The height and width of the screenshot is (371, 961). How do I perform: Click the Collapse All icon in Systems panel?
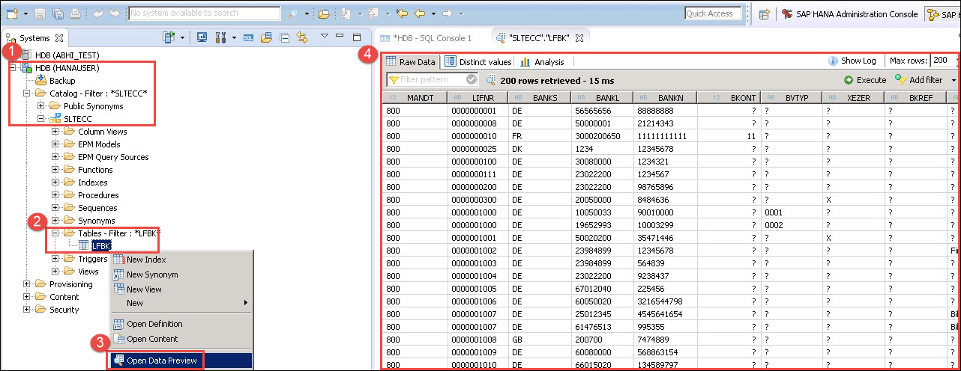(285, 37)
